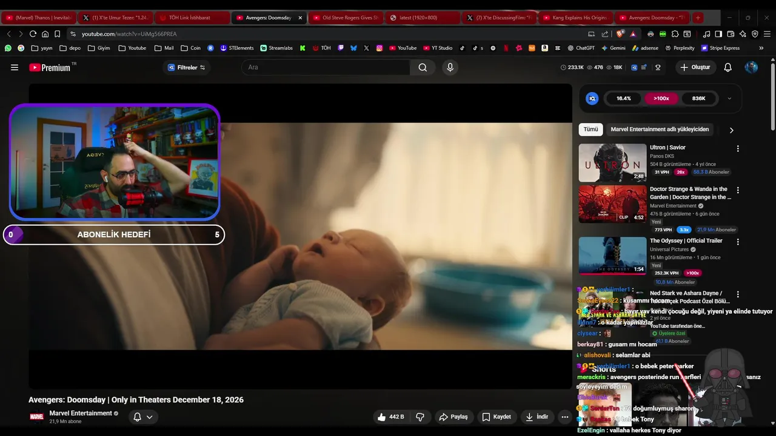This screenshot has width=776, height=436.
Task: Open the browser extensions puzzle icon
Action: (x=675, y=34)
